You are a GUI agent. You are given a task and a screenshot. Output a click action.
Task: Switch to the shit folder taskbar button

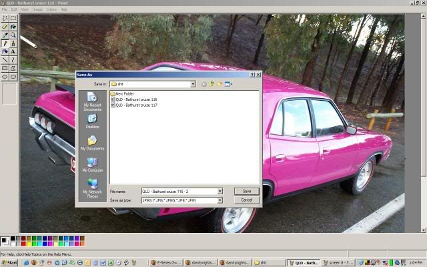(268, 262)
